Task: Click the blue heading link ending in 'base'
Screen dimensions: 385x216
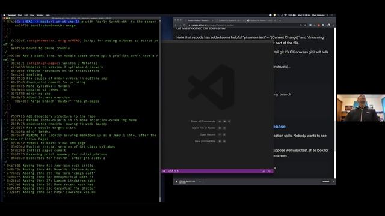Action: coord(279,127)
